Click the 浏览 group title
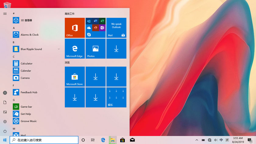Image resolution: width=256 pixels, height=144 pixels. pos(67,62)
